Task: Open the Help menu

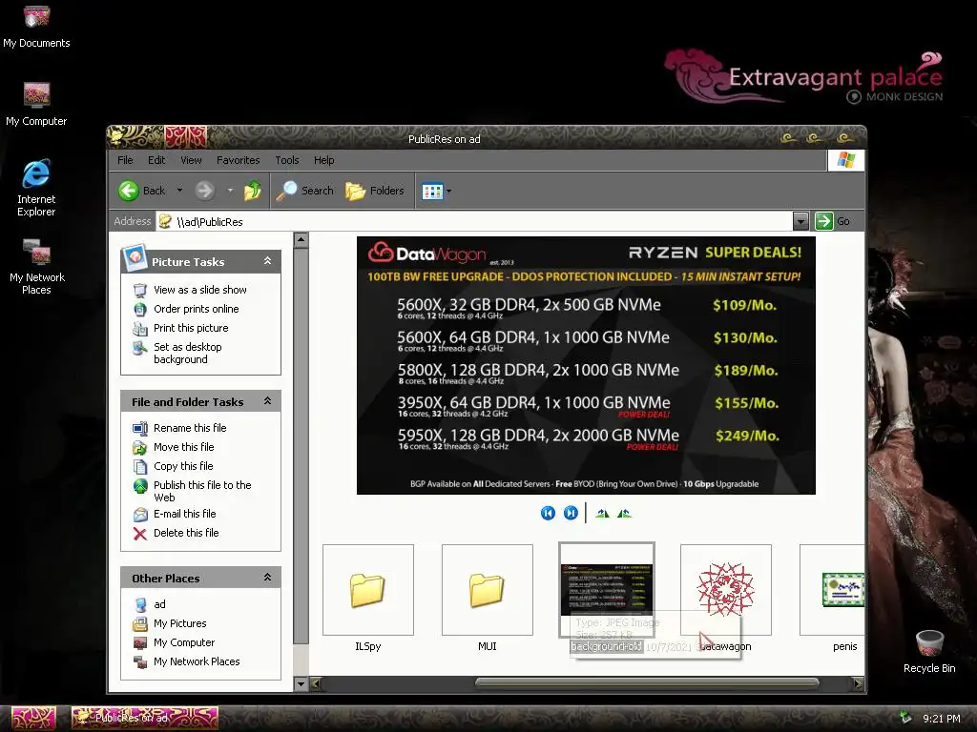Action: pyautogui.click(x=324, y=160)
